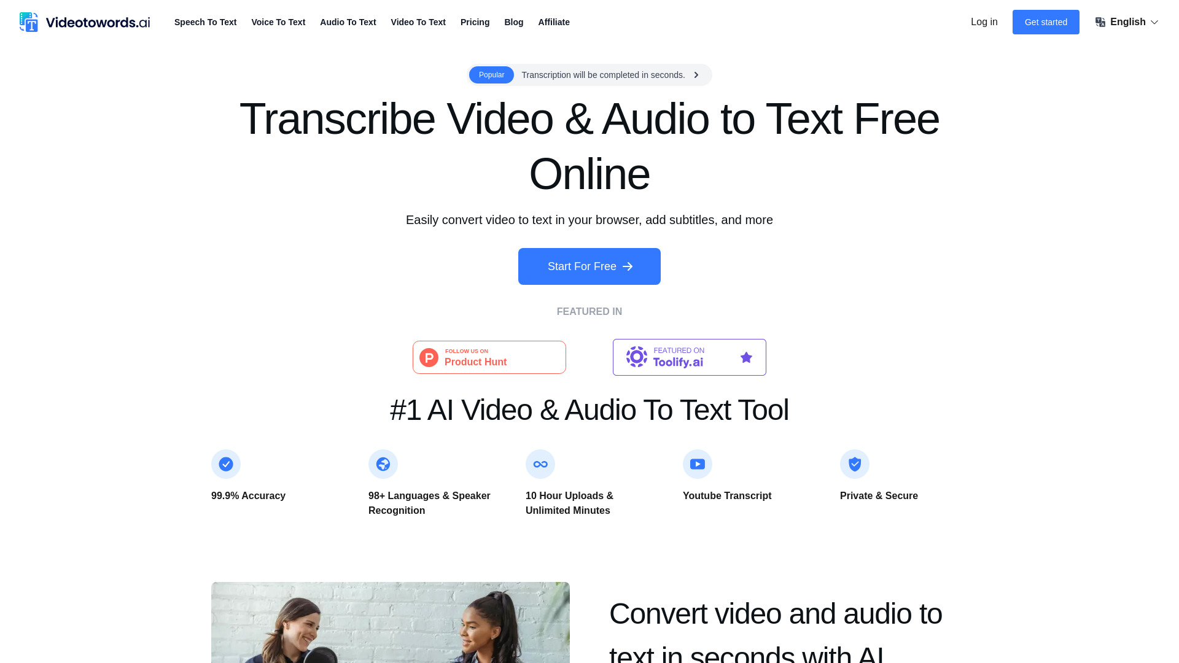Expand the English language dropdown
The width and height of the screenshot is (1179, 663).
(1126, 22)
